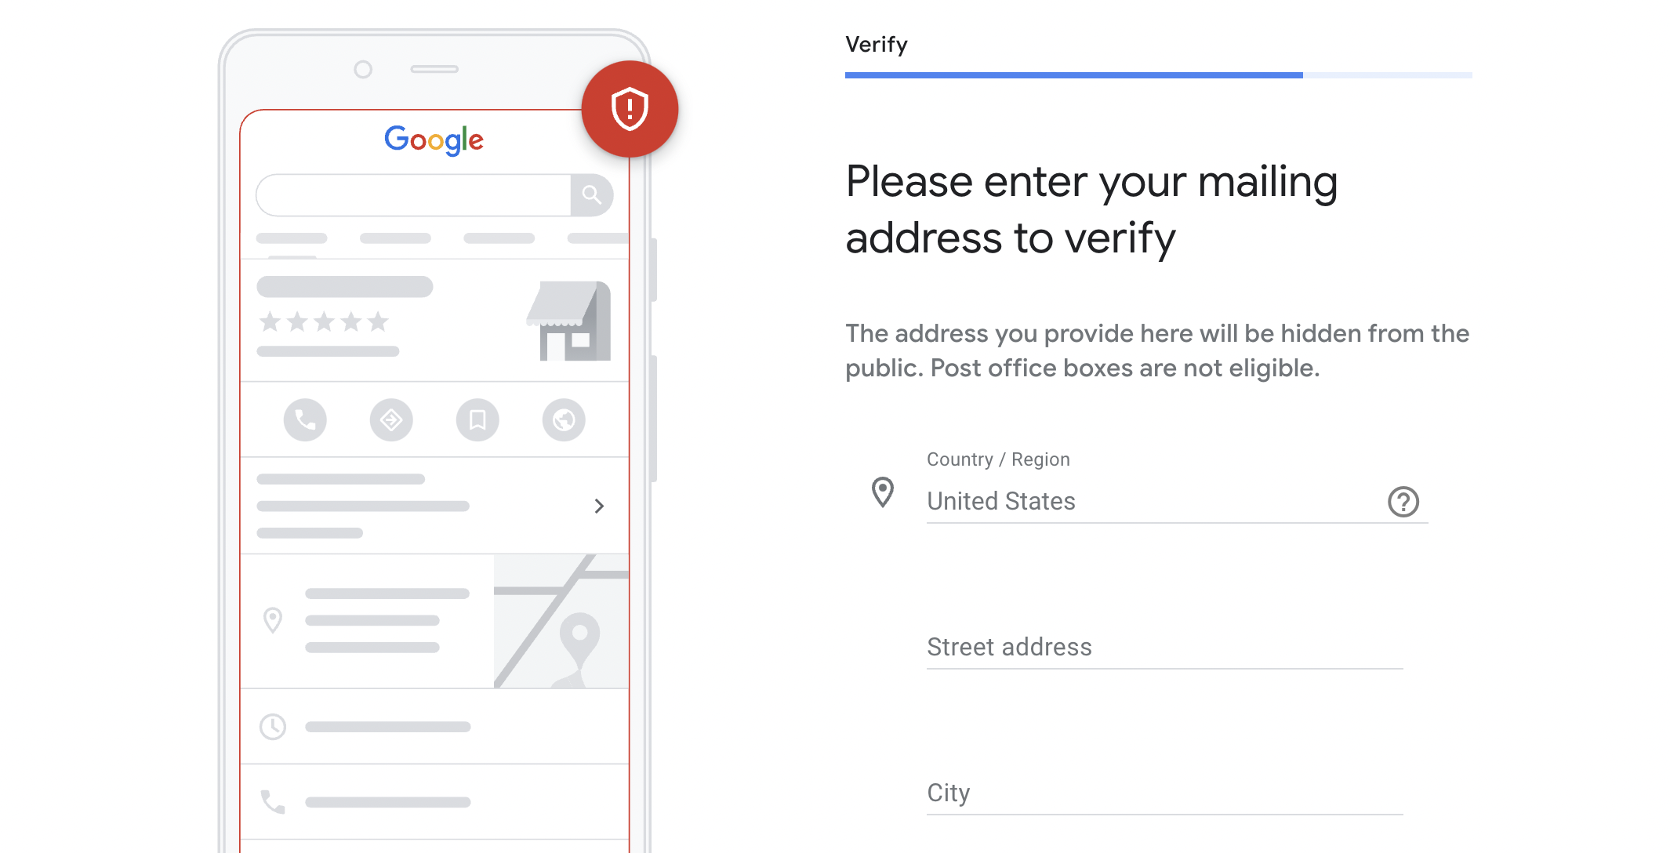Click the search magnifier in phone mockup
The width and height of the screenshot is (1670, 853).
coord(591,194)
